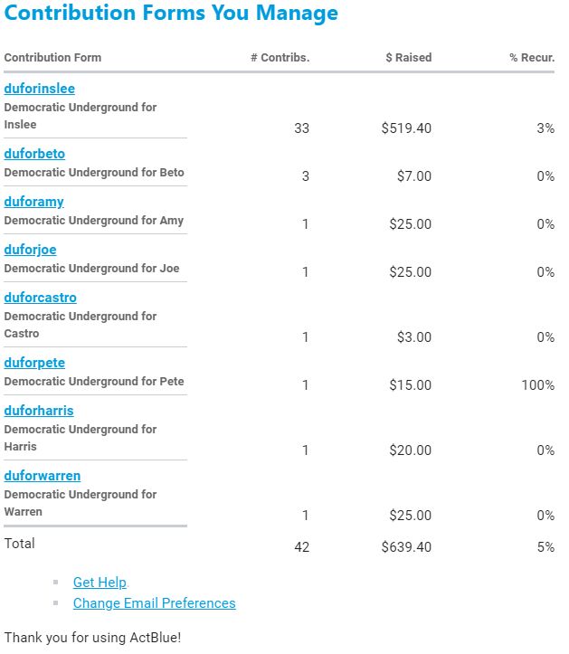Click the % Recur. column header
This screenshot has width=569, height=654.
pos(532,58)
